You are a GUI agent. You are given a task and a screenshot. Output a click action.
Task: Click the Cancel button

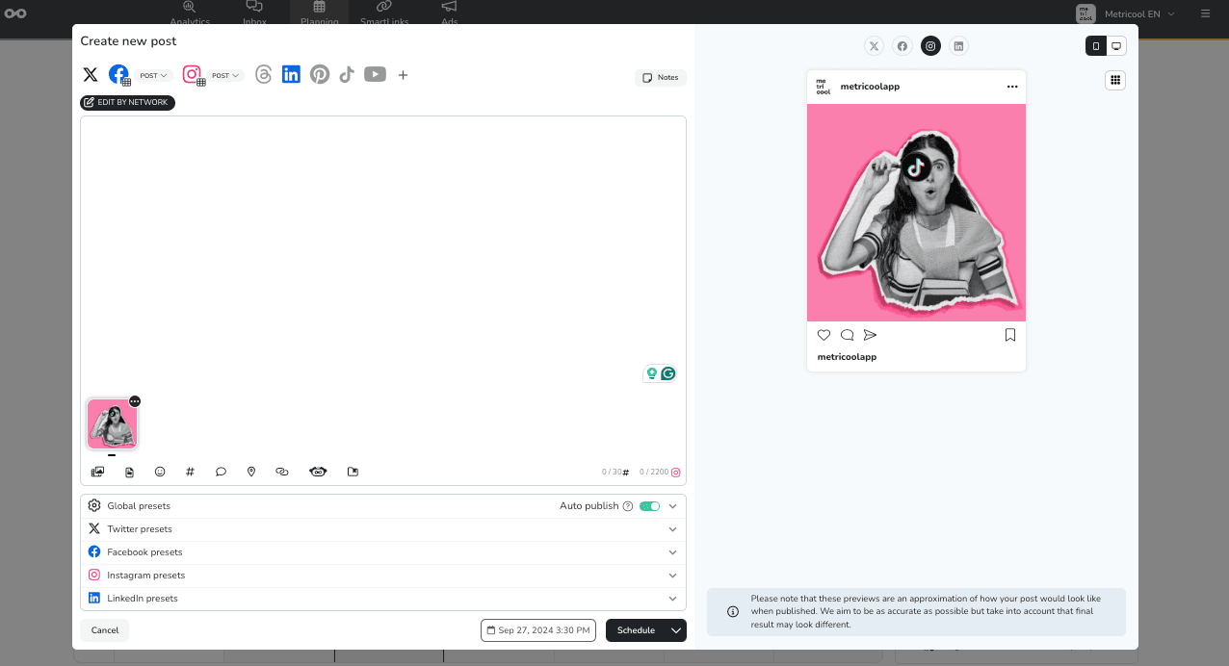(x=103, y=630)
